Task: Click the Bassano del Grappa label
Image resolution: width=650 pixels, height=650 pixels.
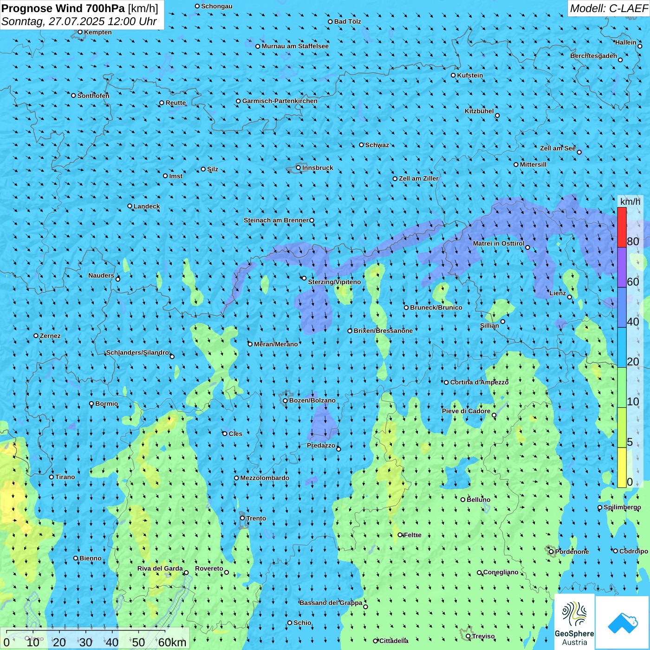Action: point(331,603)
